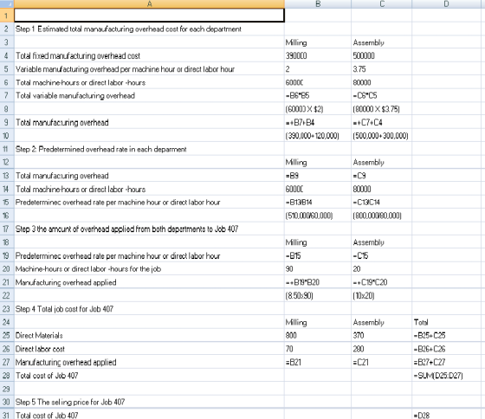
Task: Select the cell with value 370
Action: [381, 336]
